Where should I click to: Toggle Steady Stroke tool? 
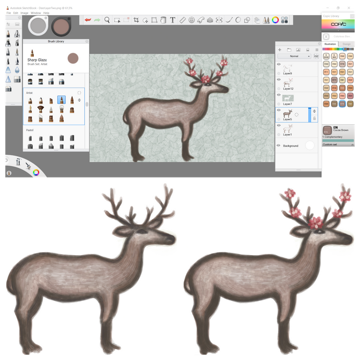[229, 20]
